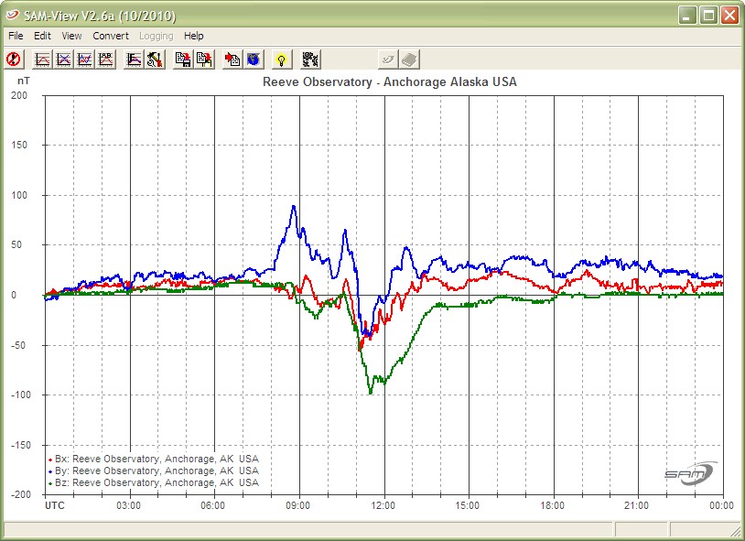Click the By legend entry
Image resolution: width=745 pixels, height=541 pixels.
[154, 471]
